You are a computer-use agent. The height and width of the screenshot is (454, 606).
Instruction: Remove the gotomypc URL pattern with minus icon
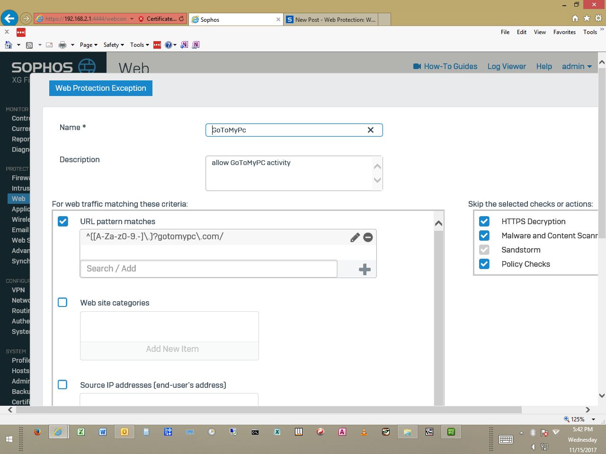368,237
